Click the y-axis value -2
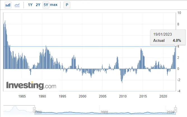 coord(179,80)
